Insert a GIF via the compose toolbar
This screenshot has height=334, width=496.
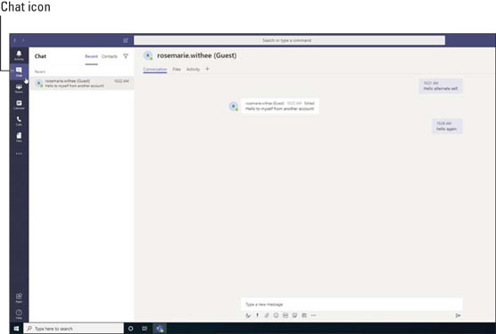[x=285, y=315]
